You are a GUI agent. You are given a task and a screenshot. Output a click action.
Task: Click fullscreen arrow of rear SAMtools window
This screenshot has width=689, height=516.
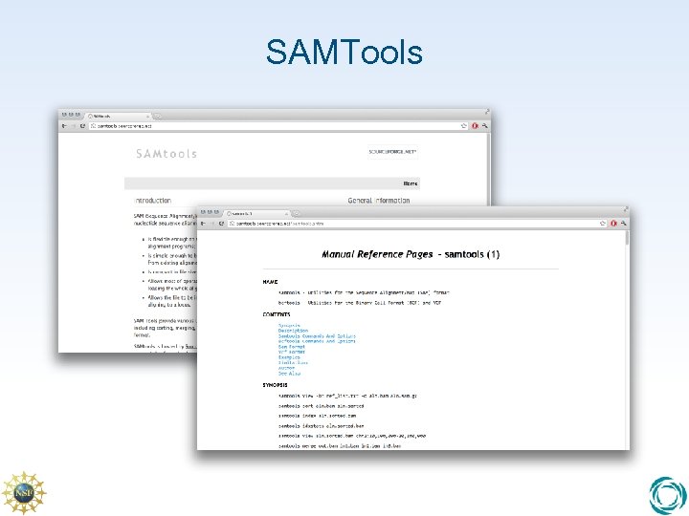[x=487, y=112]
